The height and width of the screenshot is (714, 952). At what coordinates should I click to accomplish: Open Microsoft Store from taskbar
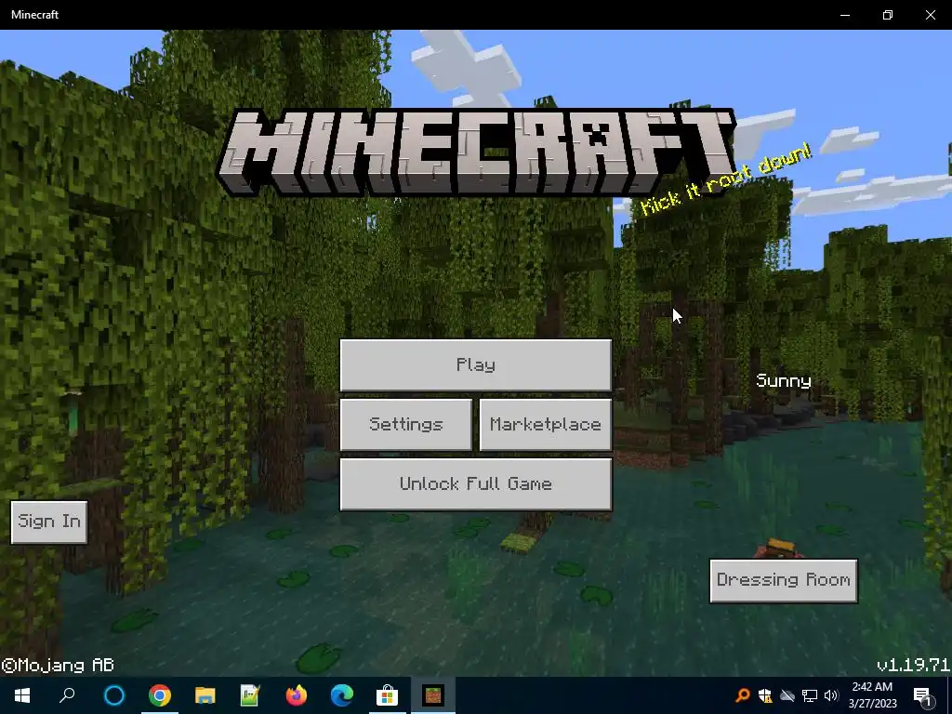coord(387,695)
